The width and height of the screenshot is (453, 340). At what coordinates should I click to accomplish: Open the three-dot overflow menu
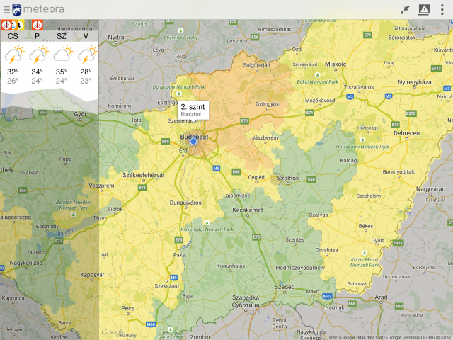pyautogui.click(x=442, y=9)
